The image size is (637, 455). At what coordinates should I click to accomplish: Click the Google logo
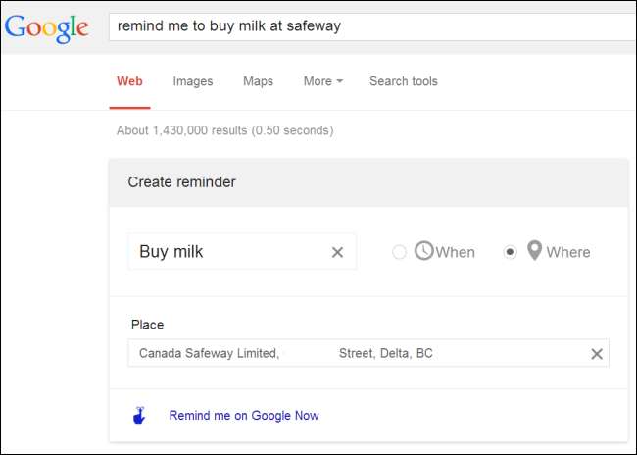point(46,28)
